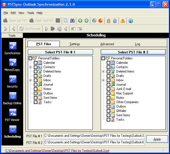Select Drafts folder in PST File #2
Image resolution: width=170 pixels, height=154 pixels.
click(120, 76)
